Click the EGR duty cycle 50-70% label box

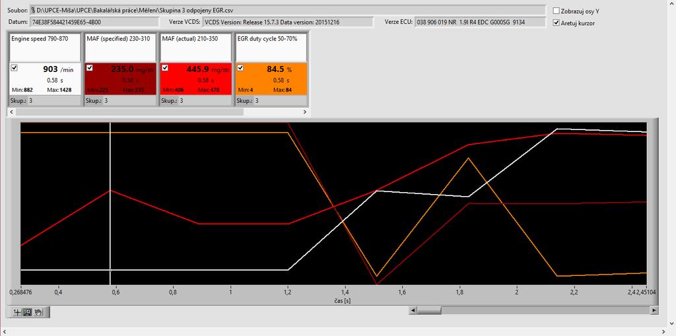tap(271, 47)
